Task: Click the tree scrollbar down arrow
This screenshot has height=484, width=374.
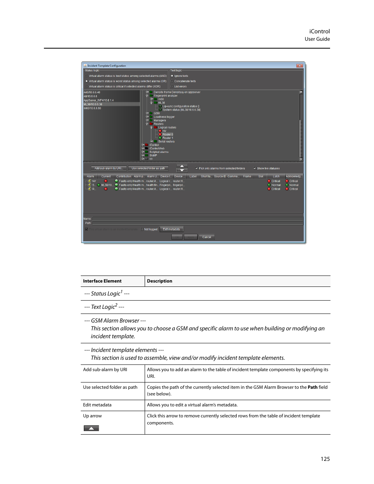Action: 301,159
